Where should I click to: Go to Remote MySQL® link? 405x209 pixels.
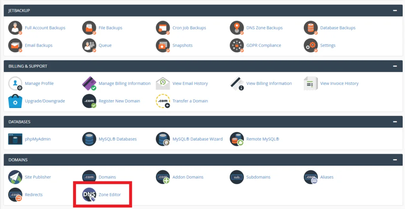point(263,139)
